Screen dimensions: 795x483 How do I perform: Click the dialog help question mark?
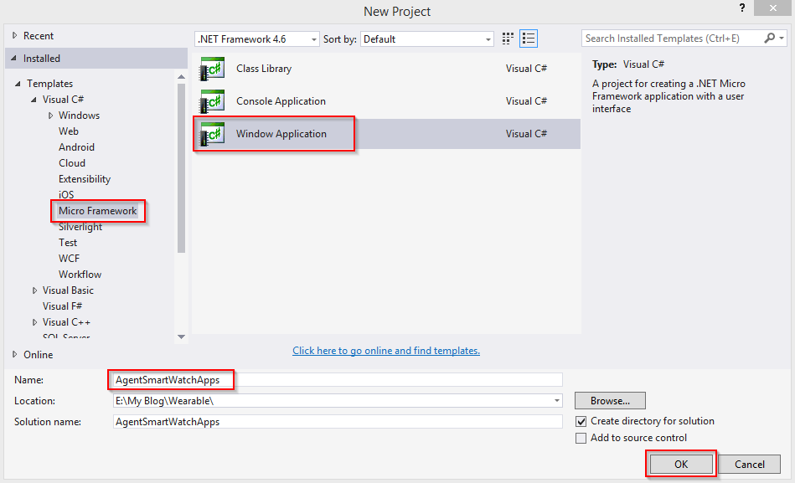point(741,8)
